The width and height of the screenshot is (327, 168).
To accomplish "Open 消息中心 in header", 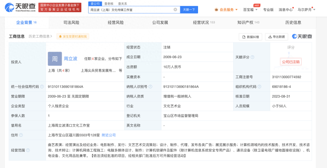I will [x=285, y=10].
